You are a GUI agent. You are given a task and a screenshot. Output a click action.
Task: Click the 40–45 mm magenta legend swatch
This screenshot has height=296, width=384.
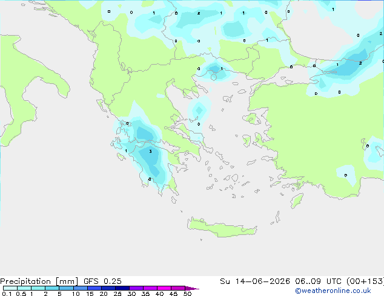164,288
